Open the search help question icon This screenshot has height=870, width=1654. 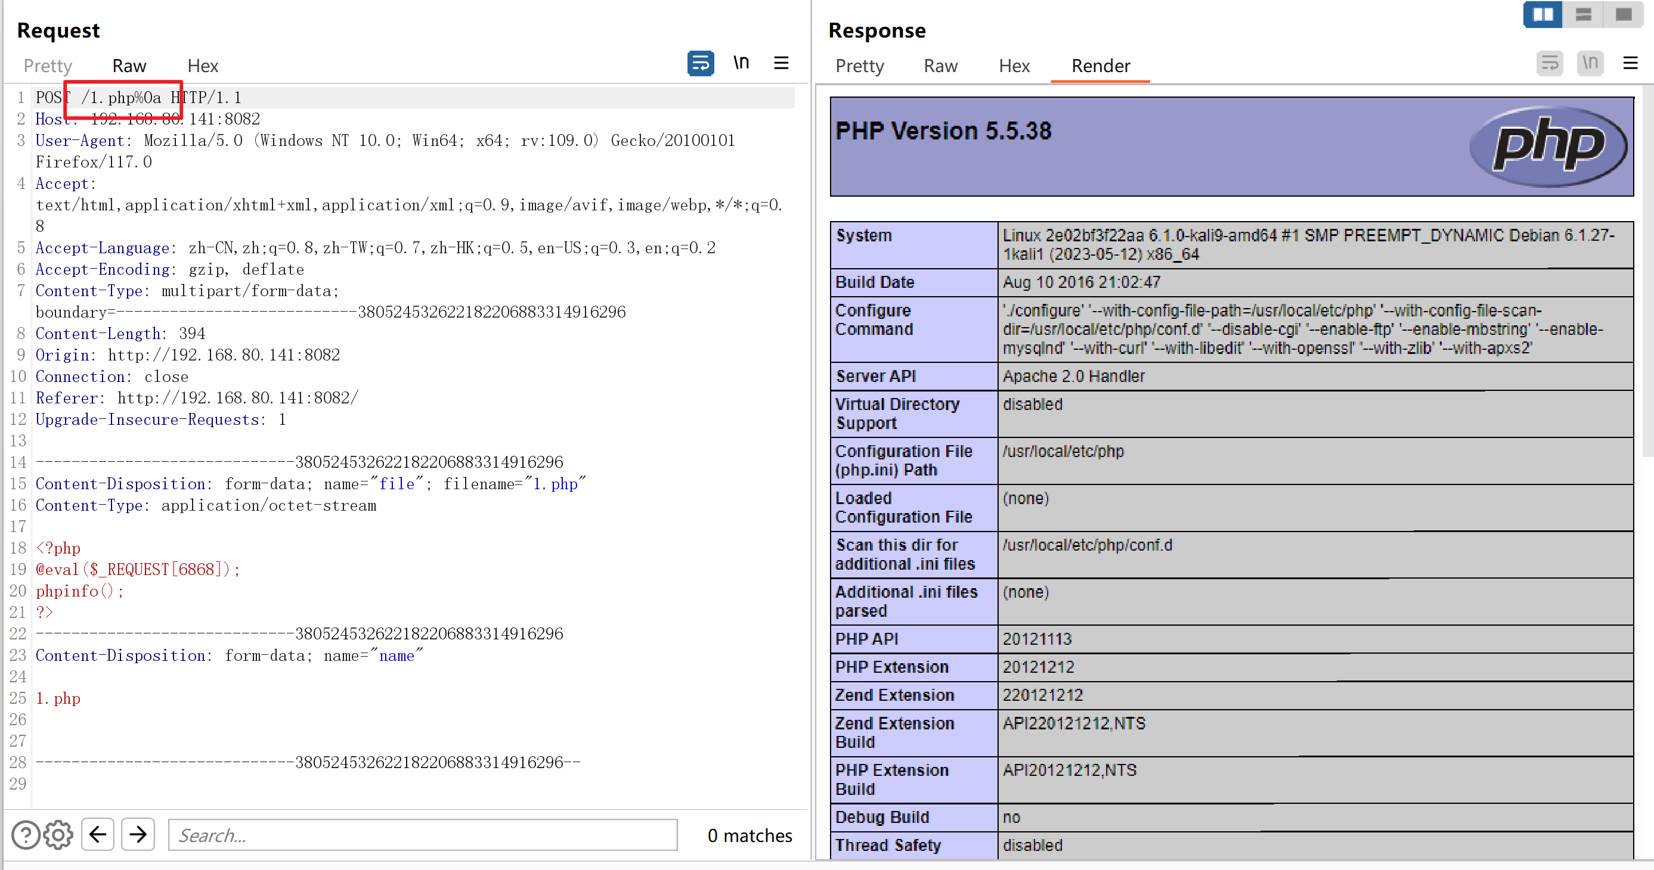26,835
